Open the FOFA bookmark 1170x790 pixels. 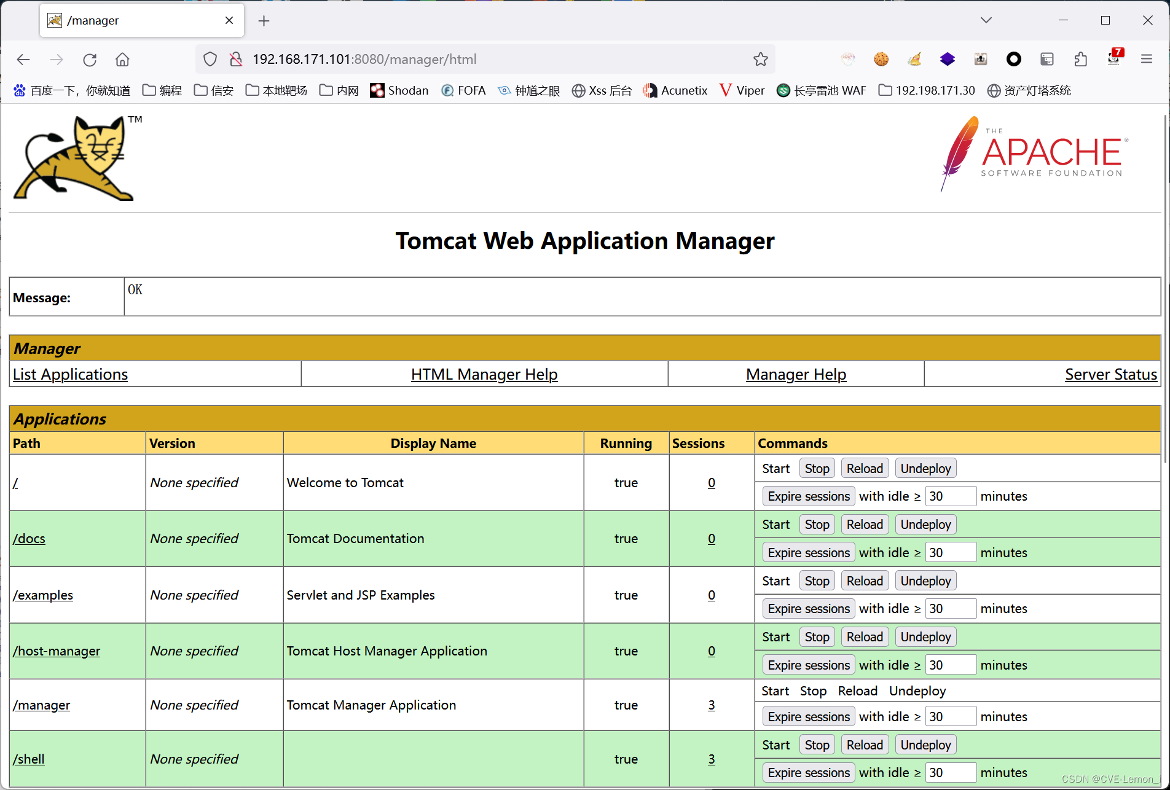coord(463,90)
